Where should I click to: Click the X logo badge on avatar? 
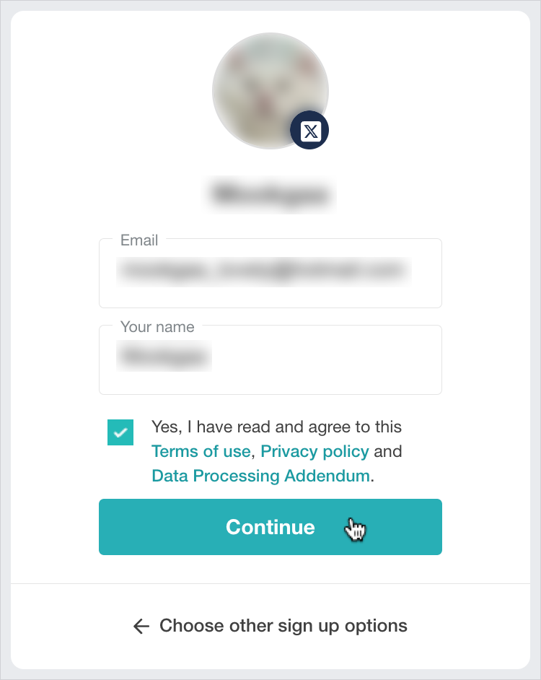[309, 131]
